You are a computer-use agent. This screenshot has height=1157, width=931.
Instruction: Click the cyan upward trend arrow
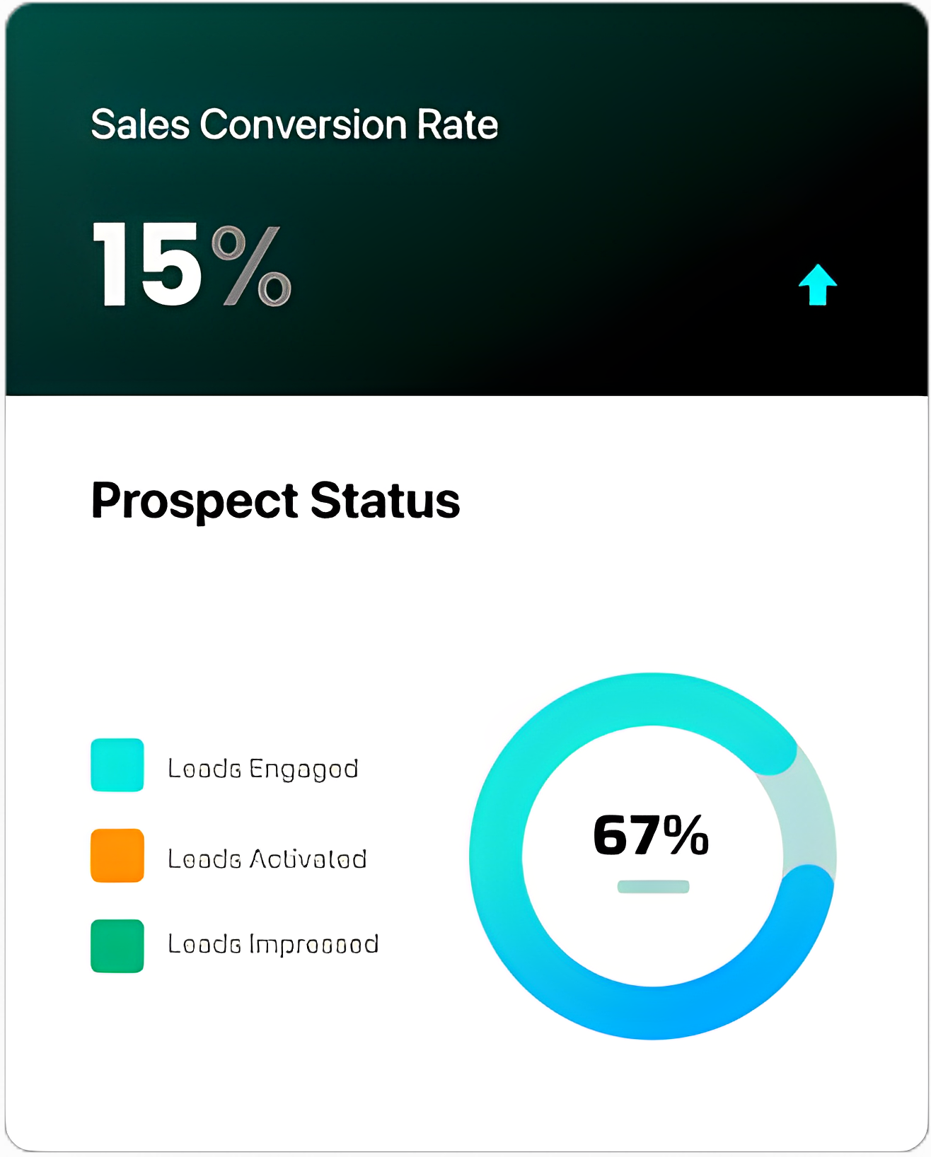(817, 285)
